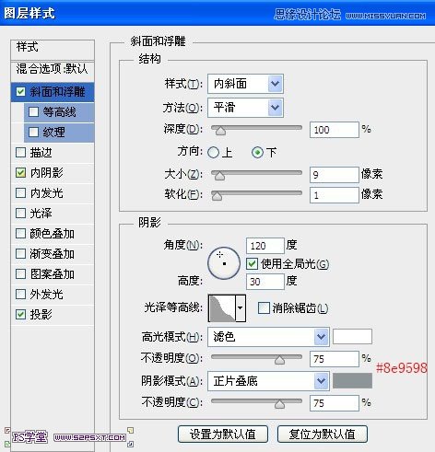Click the 复位为默认值 button
The width and height of the screenshot is (435, 452).
click(x=323, y=435)
